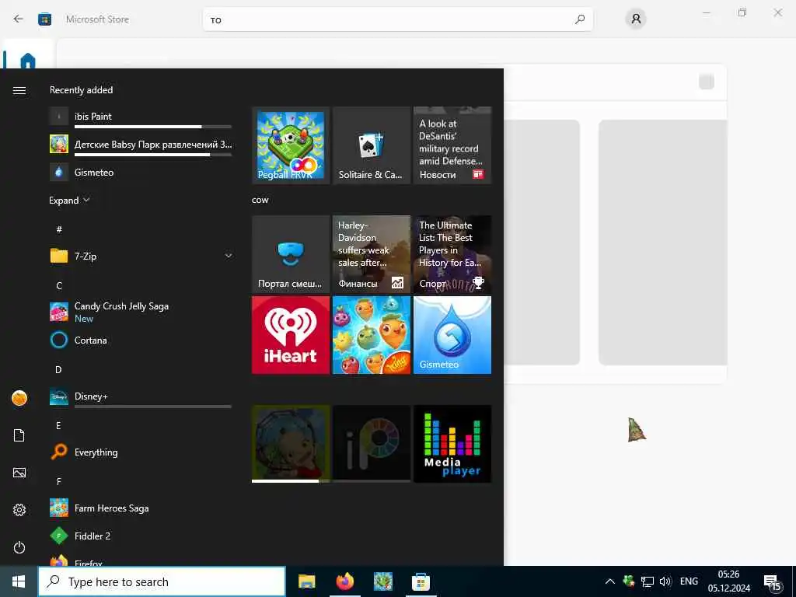Viewport: 796px width, 597px height.
Task: Open Settings gear in Start sidebar
Action: point(19,510)
